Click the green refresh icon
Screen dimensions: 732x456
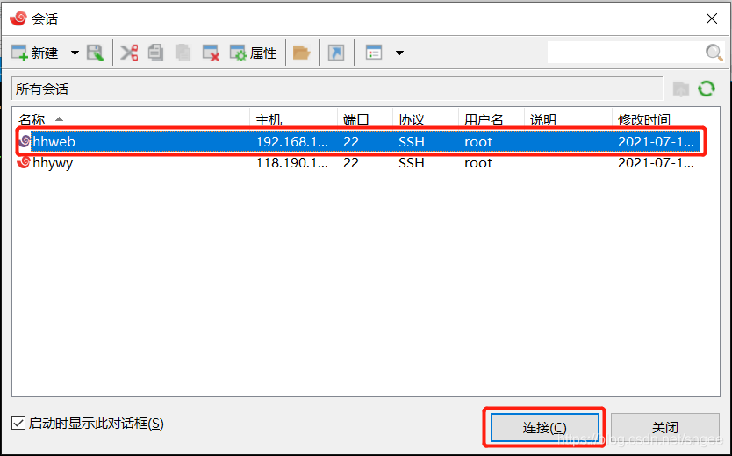point(707,89)
